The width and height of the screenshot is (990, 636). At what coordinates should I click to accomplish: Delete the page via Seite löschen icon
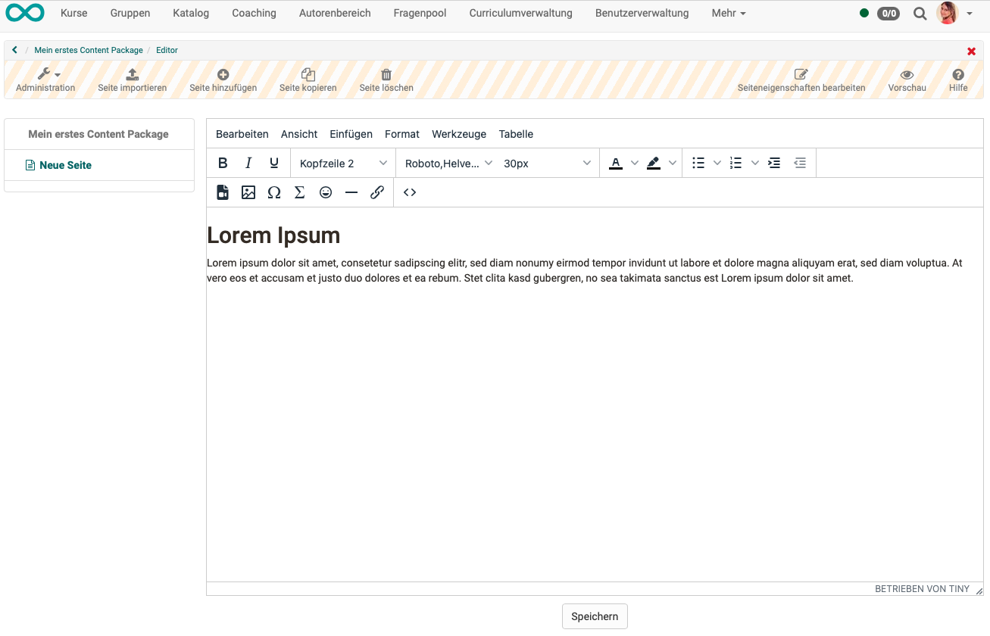tap(386, 74)
